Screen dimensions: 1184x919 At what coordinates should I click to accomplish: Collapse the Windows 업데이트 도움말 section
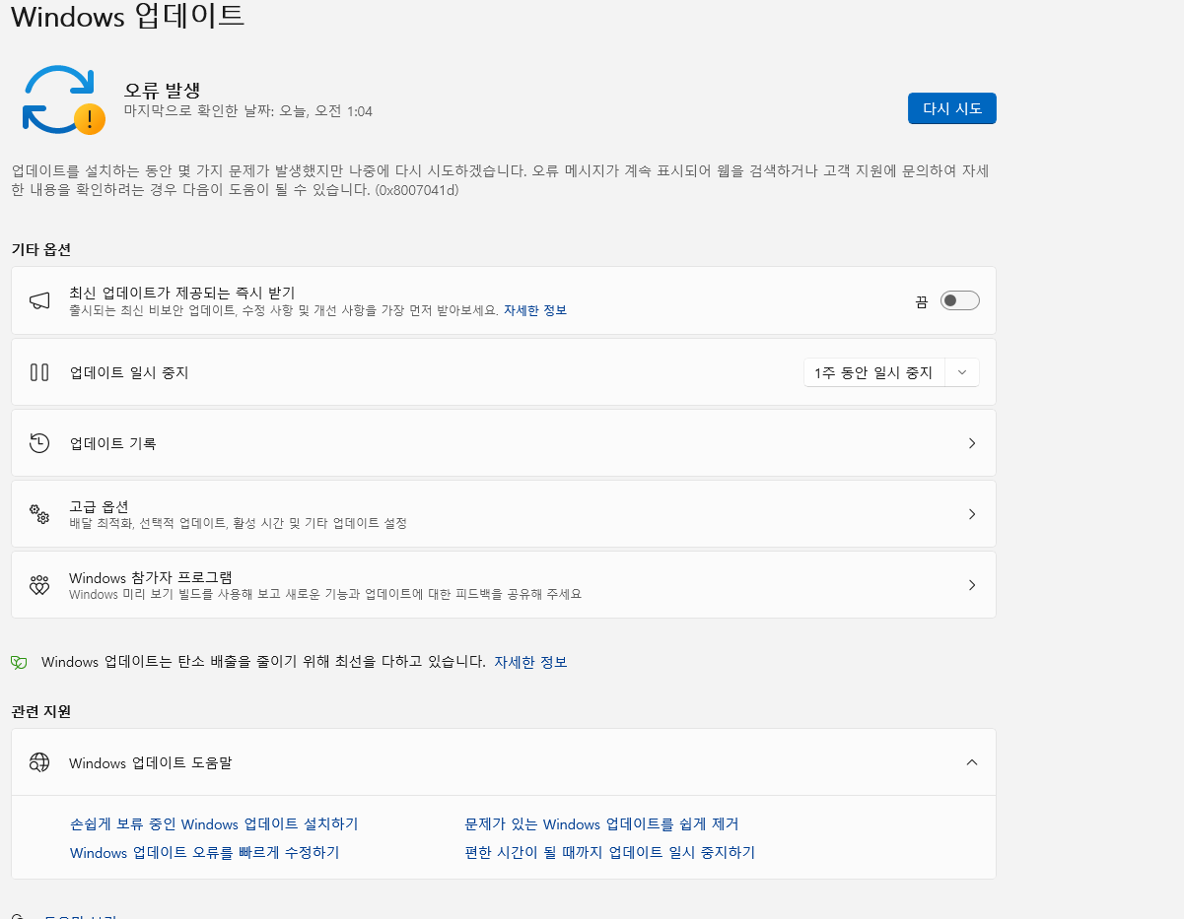(x=972, y=762)
